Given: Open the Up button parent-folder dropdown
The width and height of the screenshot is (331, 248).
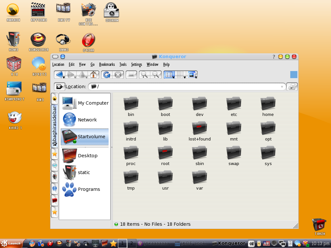Looking at the screenshot, I should pos(86,77).
